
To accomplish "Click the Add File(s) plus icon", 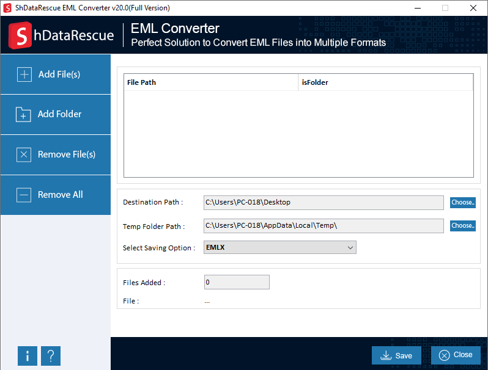I will (x=24, y=74).
